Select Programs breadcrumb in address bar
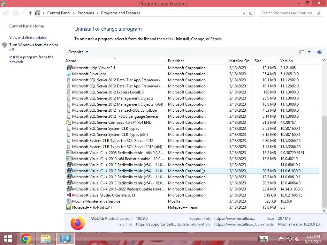 pos(86,13)
